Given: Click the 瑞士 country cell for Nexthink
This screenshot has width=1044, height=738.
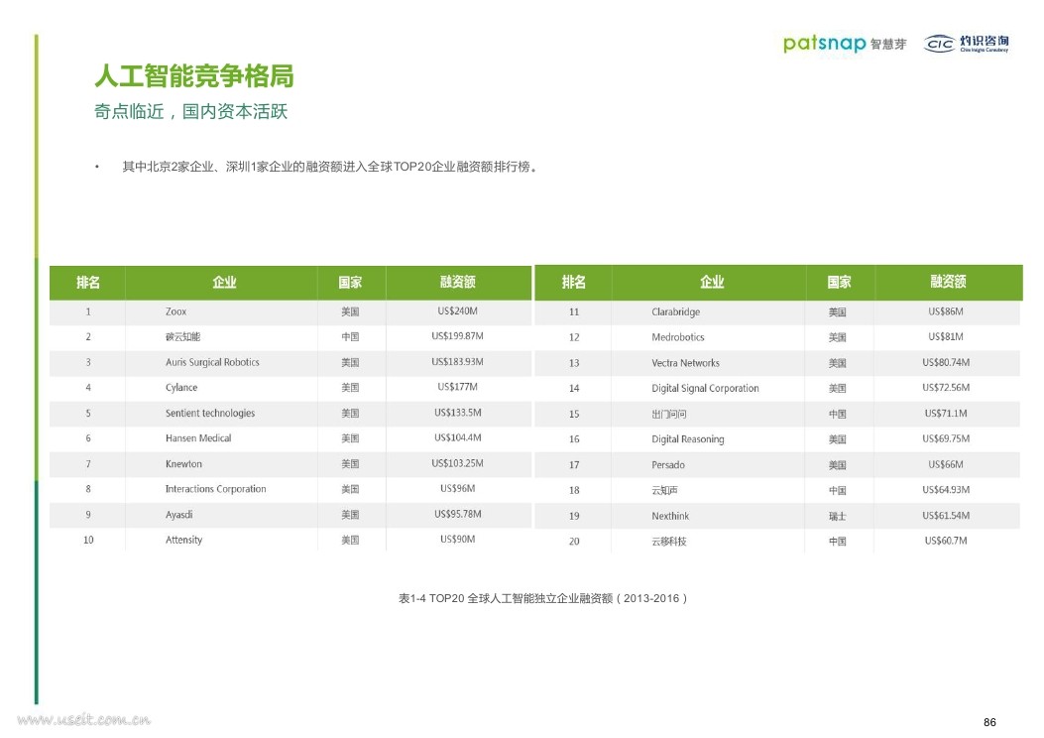Looking at the screenshot, I should coord(837,516).
